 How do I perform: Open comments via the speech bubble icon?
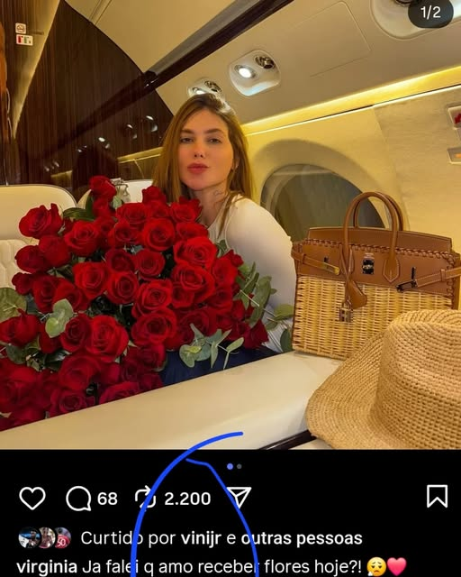coord(78,499)
